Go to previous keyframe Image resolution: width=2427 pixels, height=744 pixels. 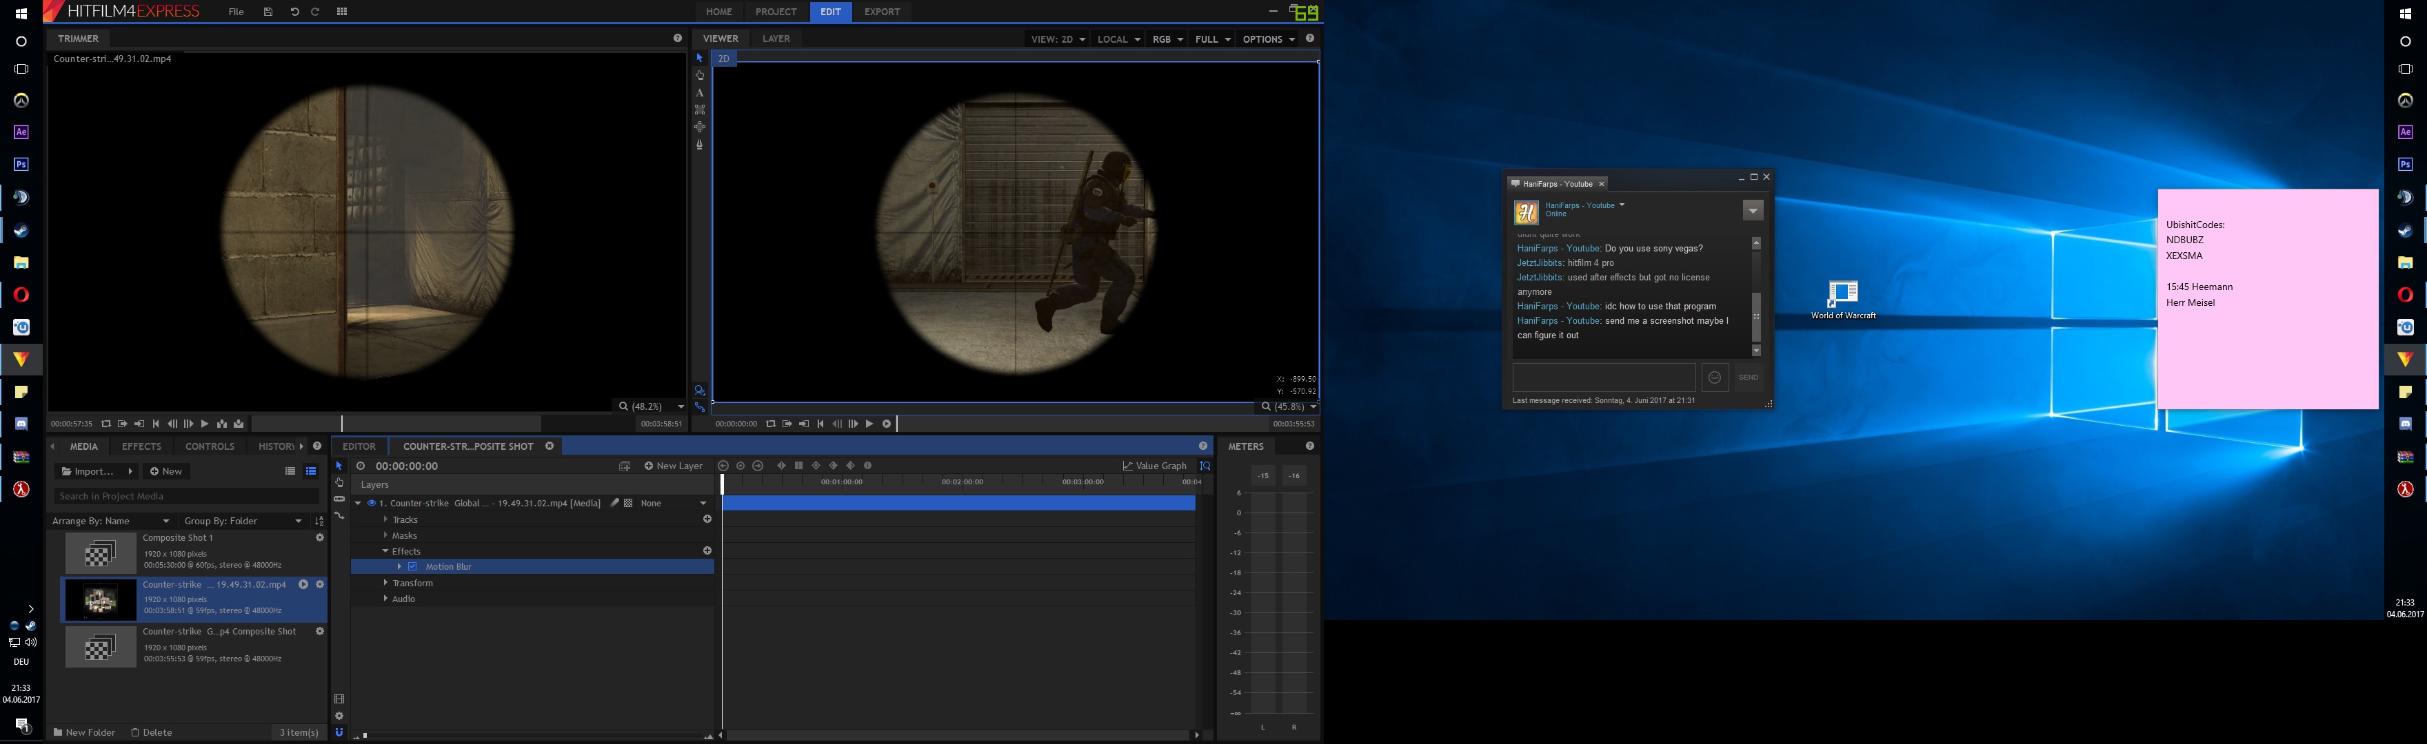[723, 466]
